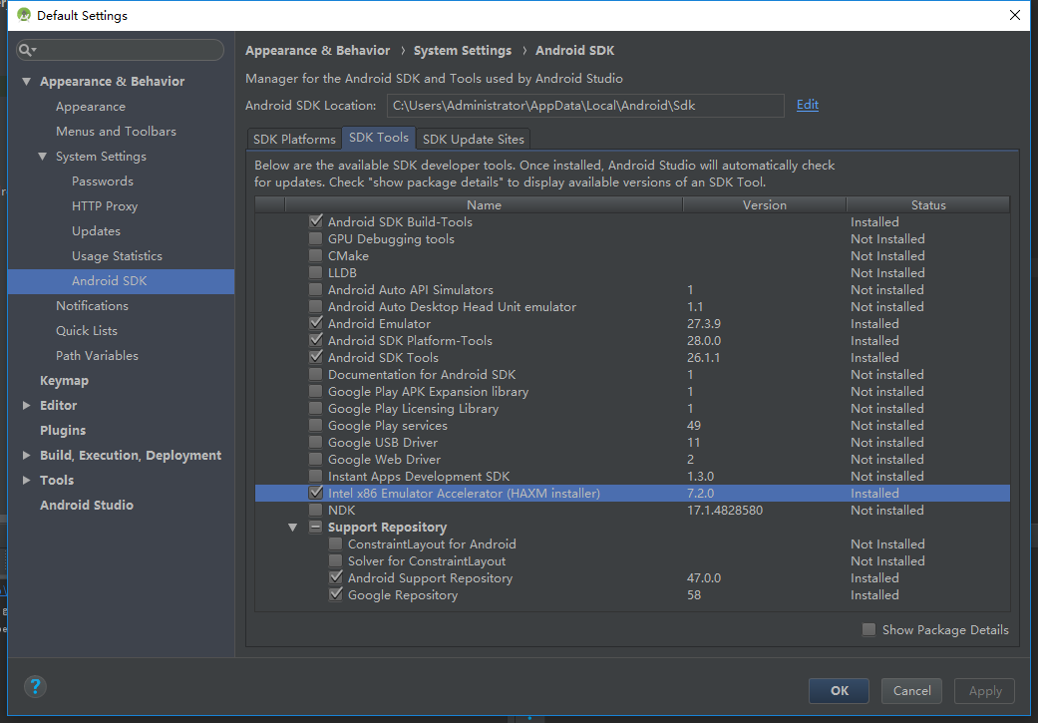Toggle the Google USB Driver checkbox
This screenshot has height=723, width=1038.
pyautogui.click(x=316, y=442)
